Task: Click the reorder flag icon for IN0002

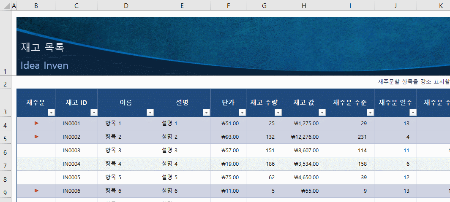Action: 36,137
